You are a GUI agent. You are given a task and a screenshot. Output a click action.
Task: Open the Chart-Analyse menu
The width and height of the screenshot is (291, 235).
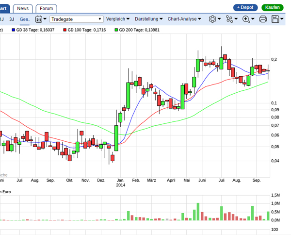pos(184,19)
